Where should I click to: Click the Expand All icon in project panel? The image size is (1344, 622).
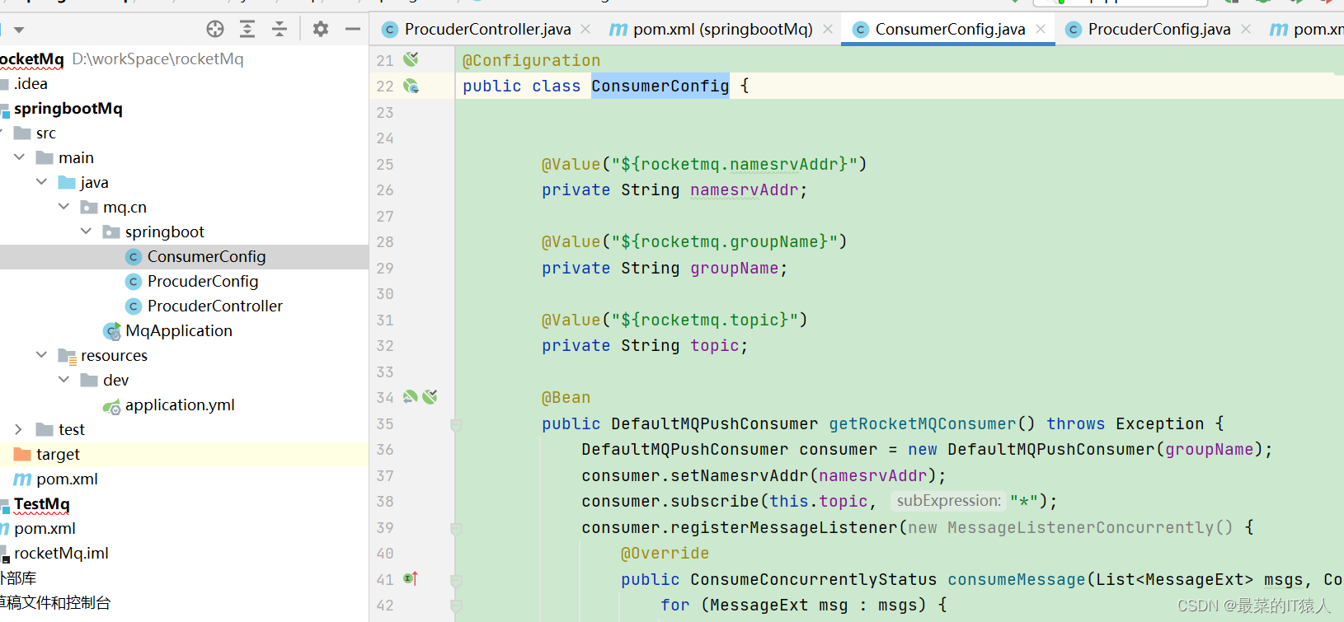pyautogui.click(x=247, y=30)
